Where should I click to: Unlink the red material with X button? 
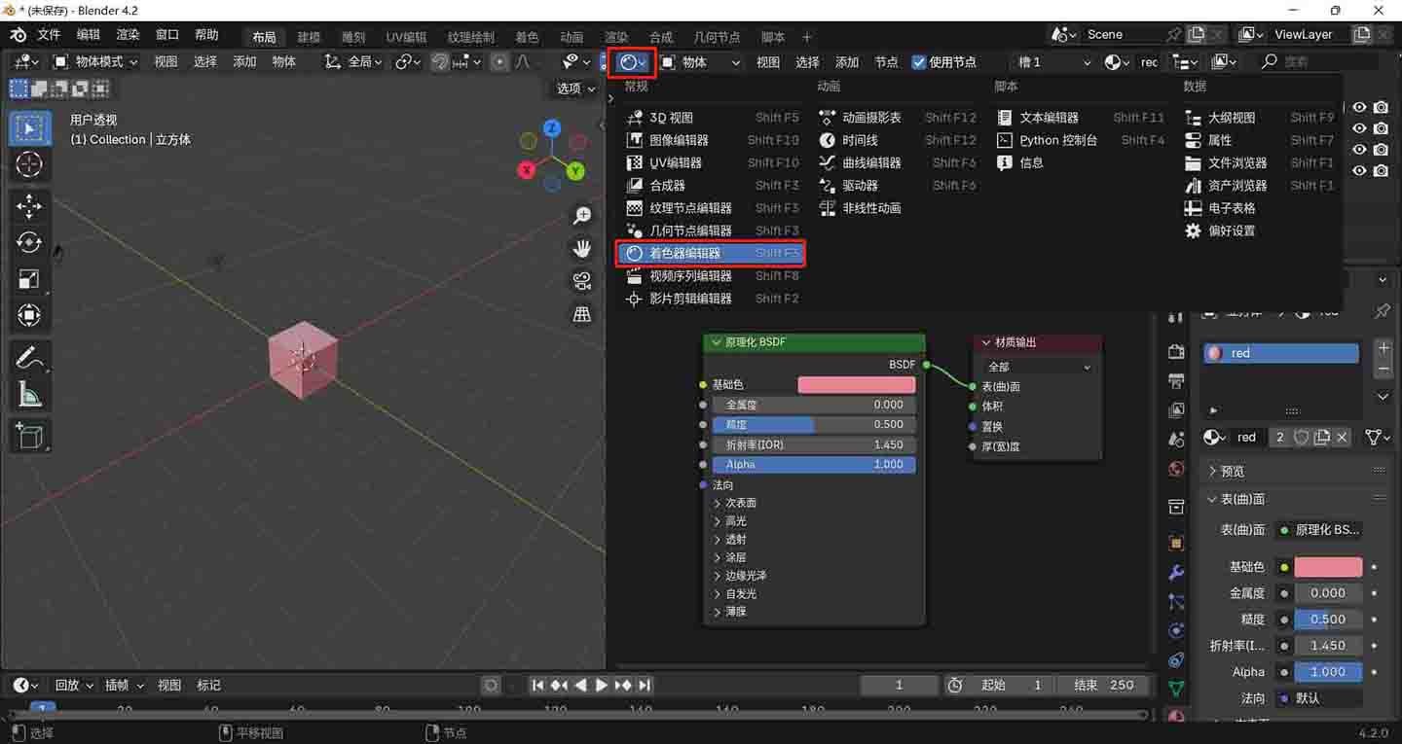(x=1342, y=438)
